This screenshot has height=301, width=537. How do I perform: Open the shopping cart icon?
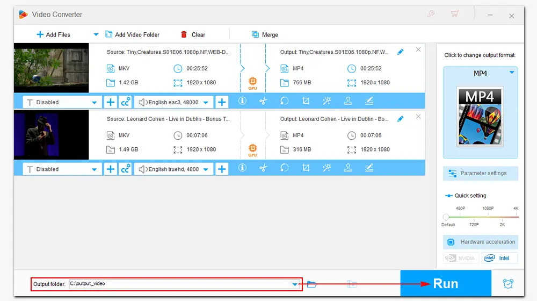pos(454,14)
